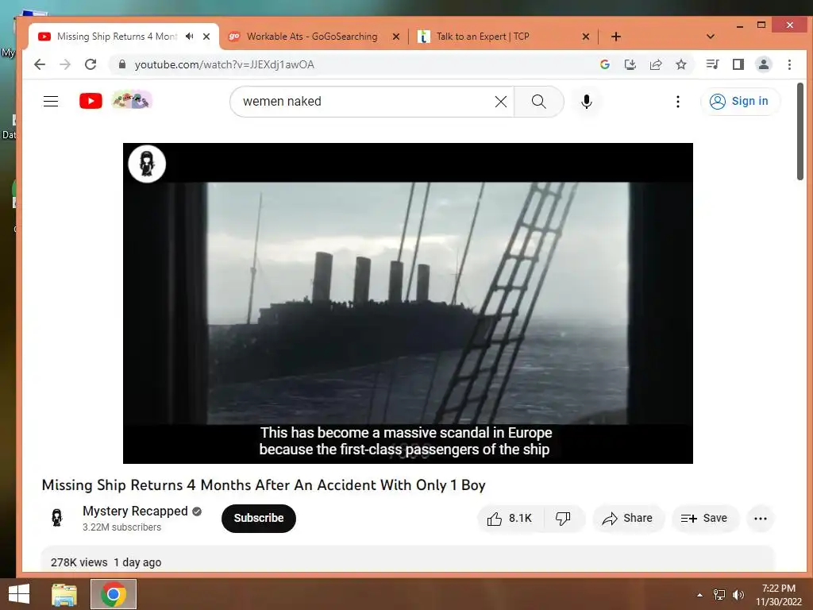Switch to Workable Ats GoGoSearching tab
This screenshot has height=610, width=813.
[311, 37]
